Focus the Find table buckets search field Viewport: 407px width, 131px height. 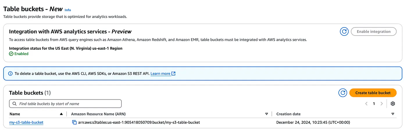pos(65,104)
